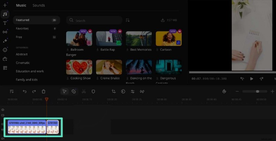Switch to the Sounds tab
276x141 pixels.
[39, 6]
